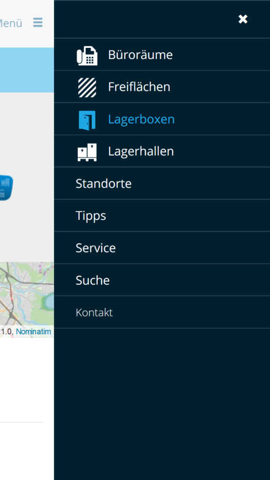This screenshot has height=480, width=270.
Task: Click the hamburger menu icon
Action: [x=38, y=22]
